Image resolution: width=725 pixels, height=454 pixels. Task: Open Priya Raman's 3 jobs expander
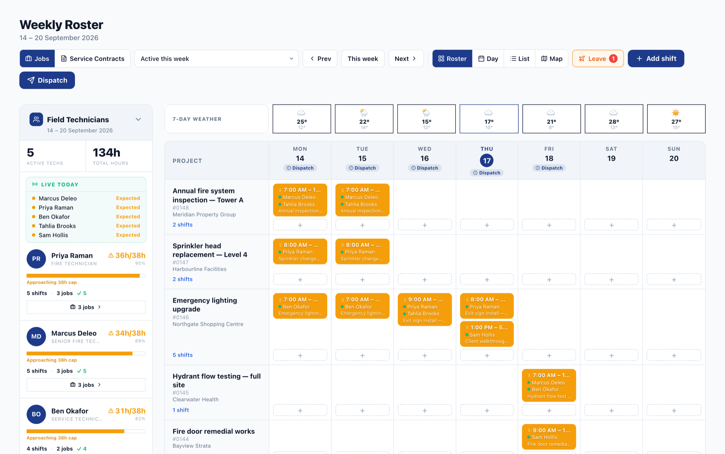pos(86,307)
